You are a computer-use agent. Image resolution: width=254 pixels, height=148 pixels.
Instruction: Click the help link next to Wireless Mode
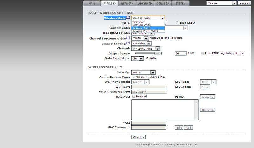pyautogui.click(x=128, y=18)
